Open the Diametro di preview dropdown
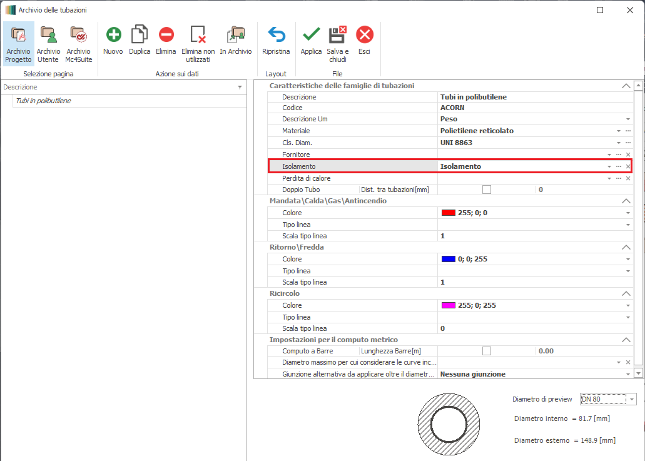This screenshot has width=645, height=461. pyautogui.click(x=631, y=399)
